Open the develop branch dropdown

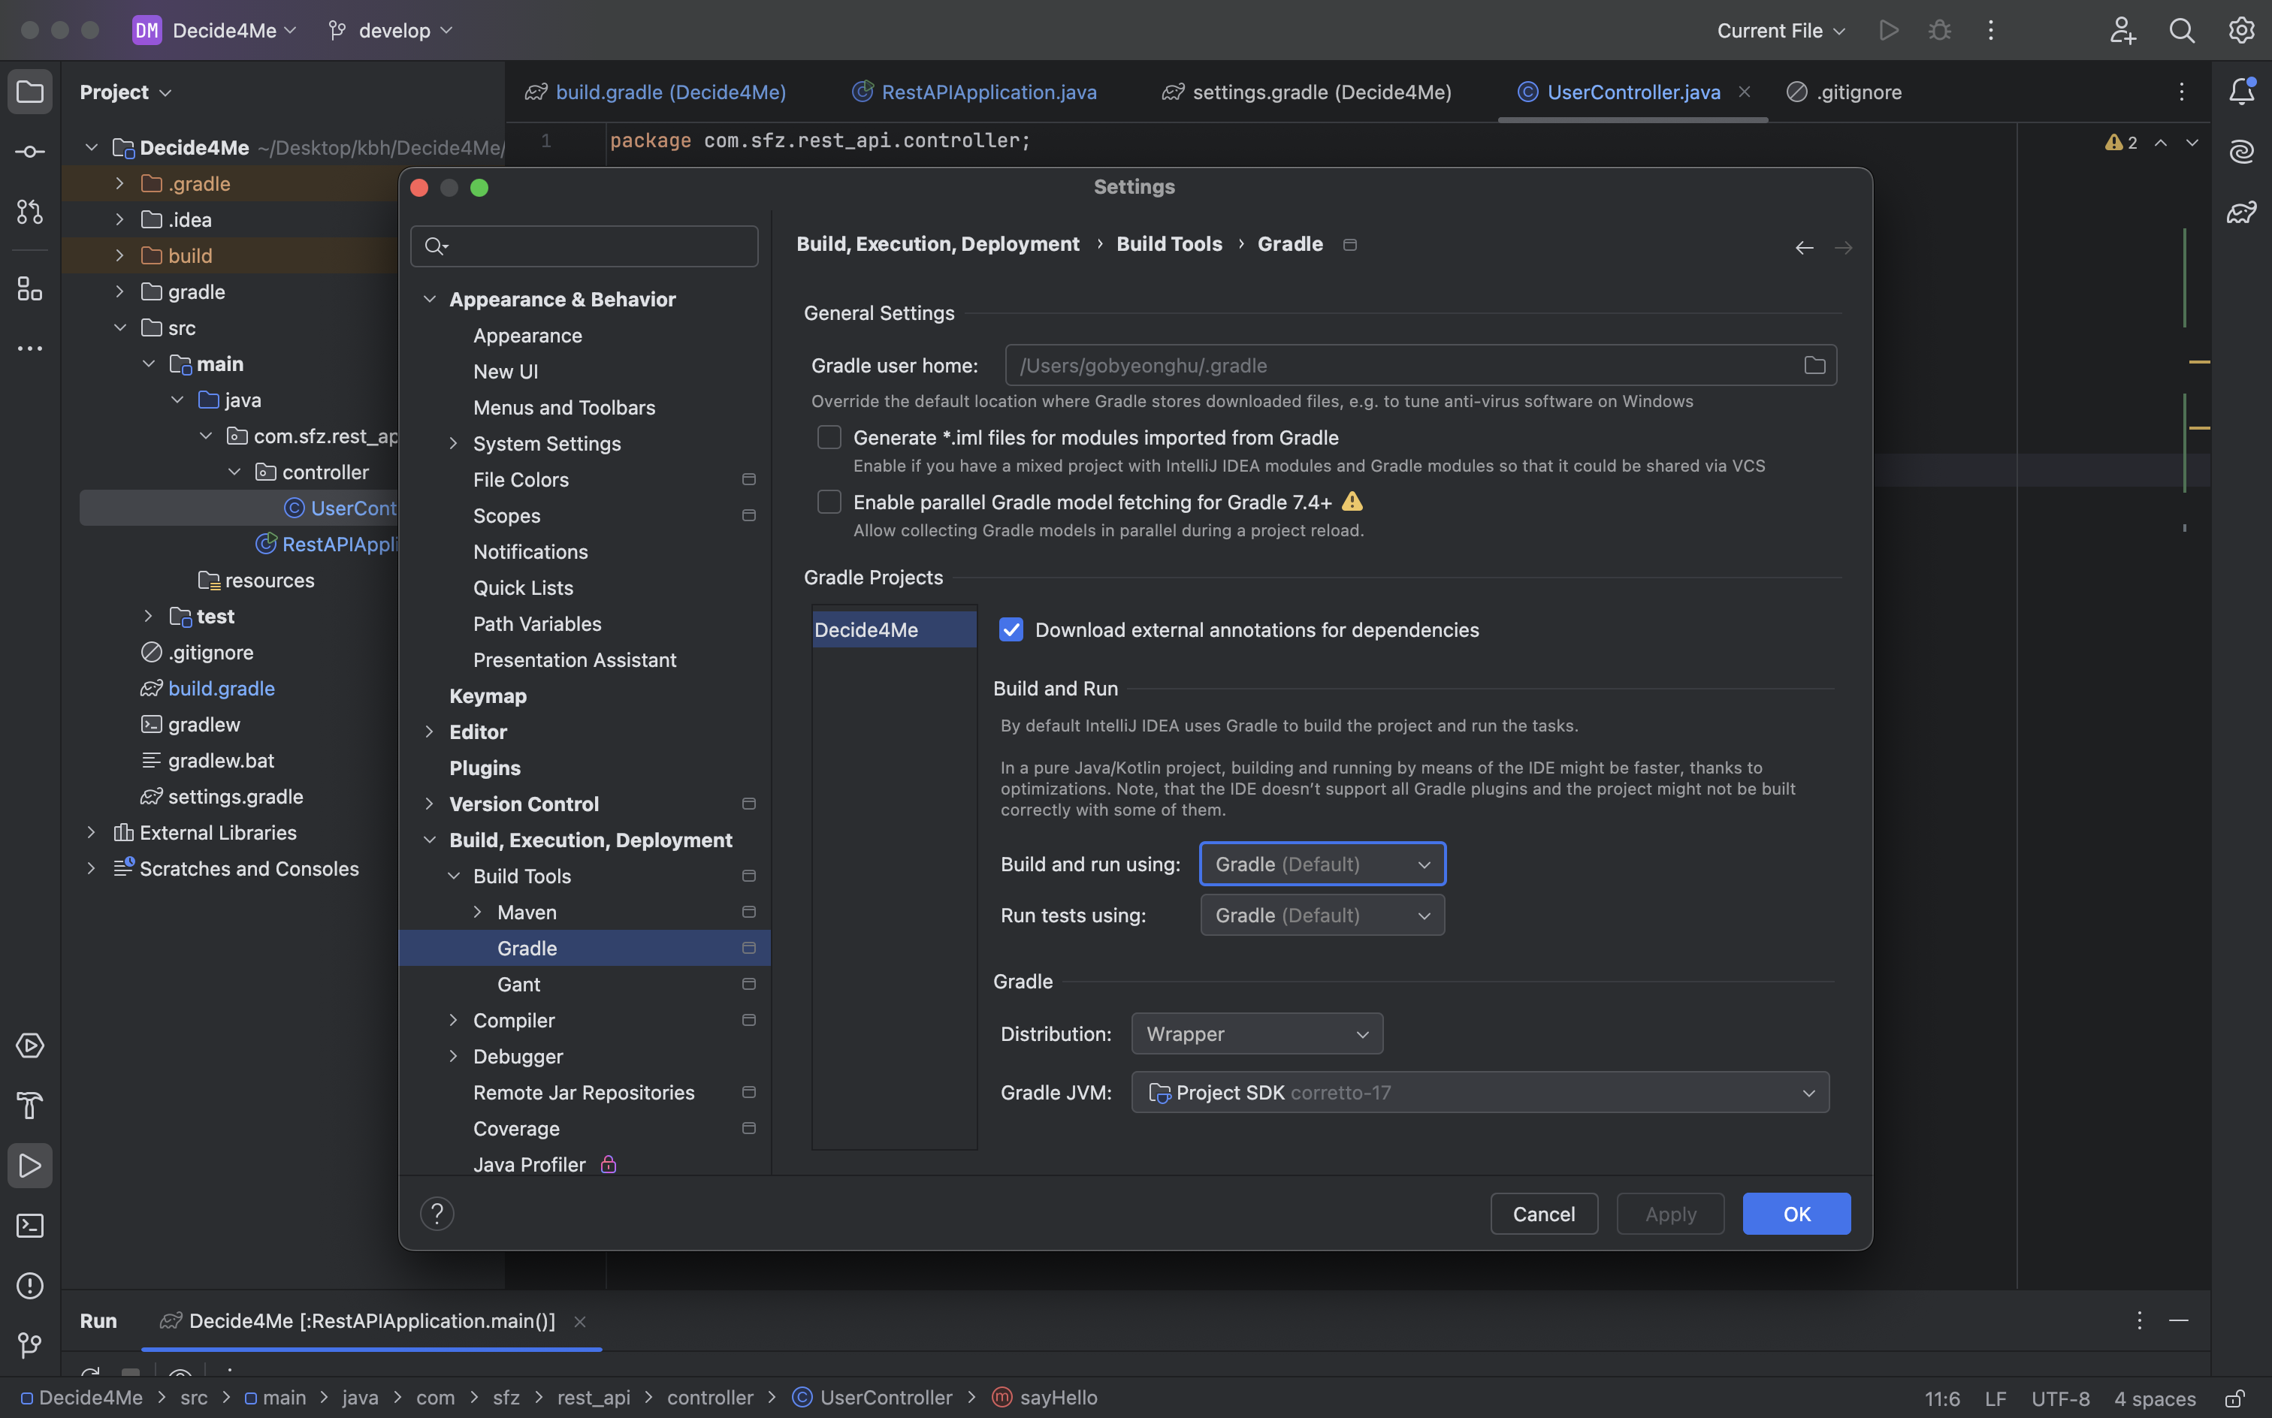click(x=390, y=30)
